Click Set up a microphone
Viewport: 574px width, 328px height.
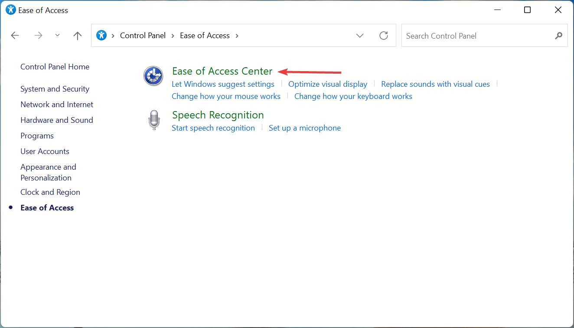[x=305, y=128]
